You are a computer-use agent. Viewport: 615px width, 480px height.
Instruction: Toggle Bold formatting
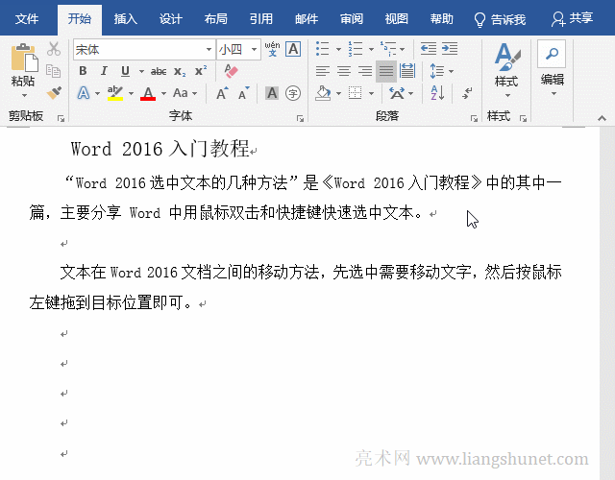(83, 71)
